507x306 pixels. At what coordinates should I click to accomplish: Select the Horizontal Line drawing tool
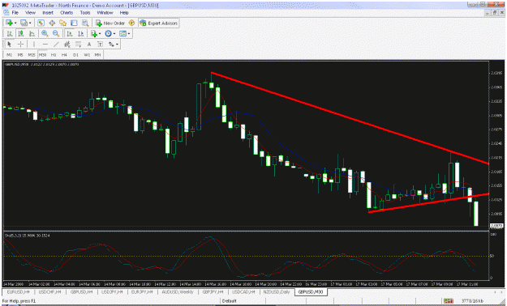point(45,45)
